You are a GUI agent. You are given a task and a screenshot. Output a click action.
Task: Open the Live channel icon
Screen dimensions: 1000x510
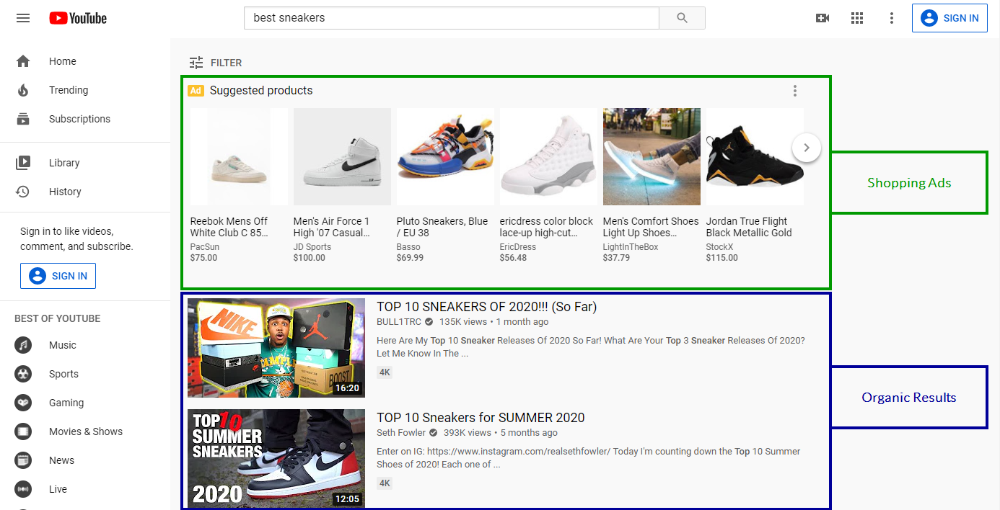point(23,488)
